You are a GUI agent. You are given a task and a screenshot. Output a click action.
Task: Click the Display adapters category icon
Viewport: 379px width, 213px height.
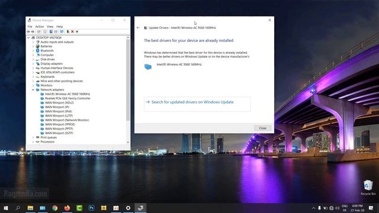click(38, 64)
